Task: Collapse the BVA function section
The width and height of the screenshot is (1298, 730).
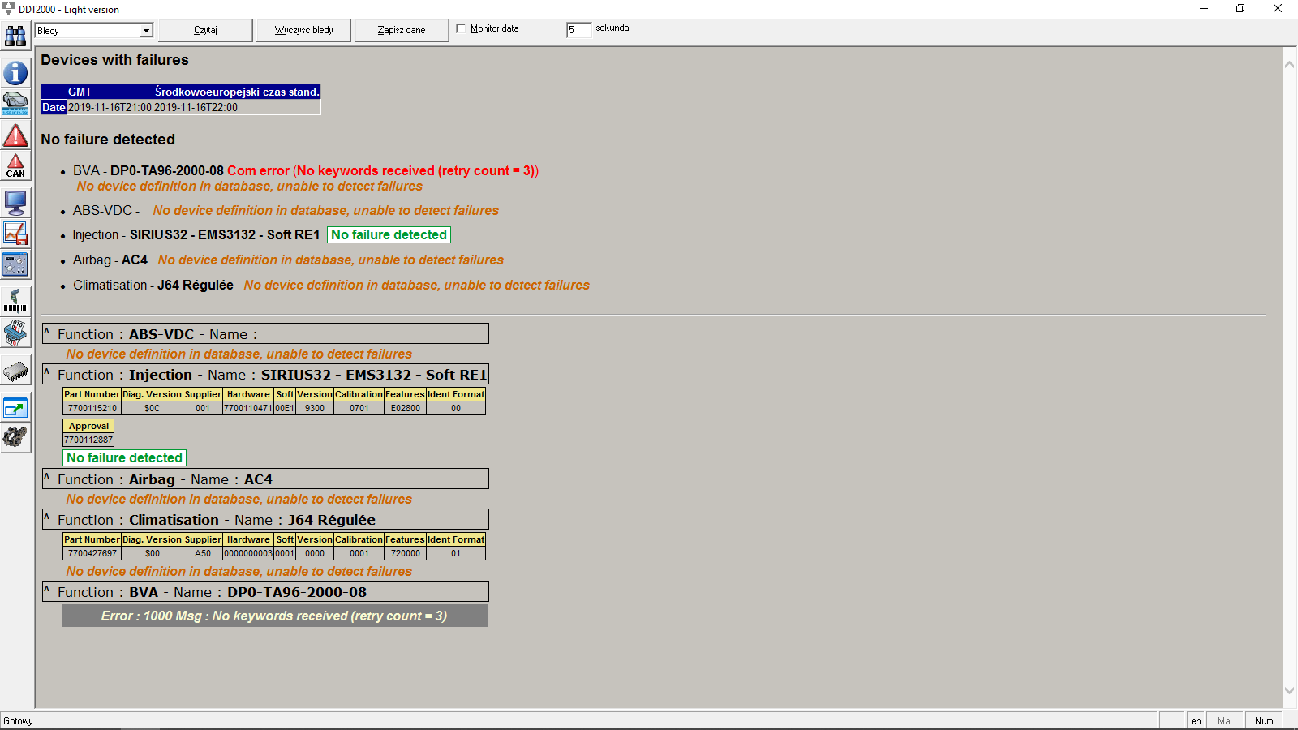Action: point(46,590)
